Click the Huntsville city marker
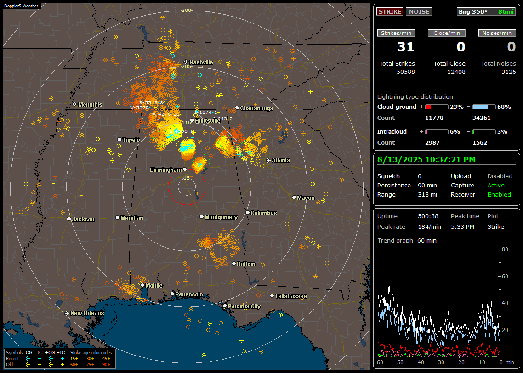The image size is (523, 373). [x=192, y=120]
